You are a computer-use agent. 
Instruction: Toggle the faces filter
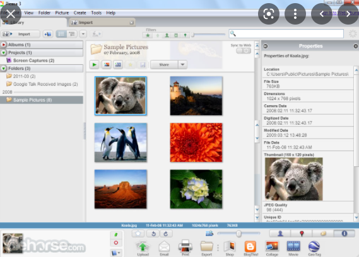[167, 35]
